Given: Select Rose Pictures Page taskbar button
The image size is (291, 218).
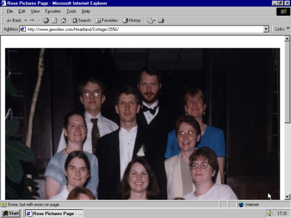Looking at the screenshot, I should [54, 213].
